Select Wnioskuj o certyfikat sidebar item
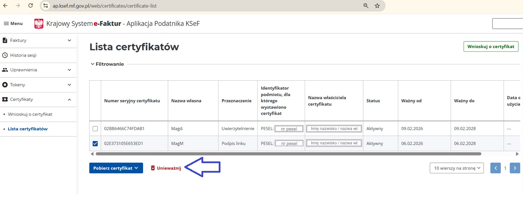The image size is (523, 211). [x=30, y=114]
